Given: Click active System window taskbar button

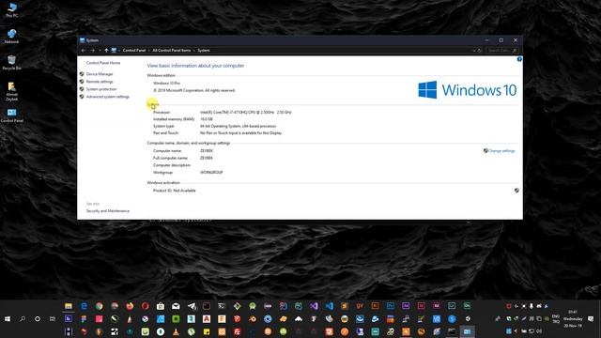Looking at the screenshot, I should coord(468,331).
